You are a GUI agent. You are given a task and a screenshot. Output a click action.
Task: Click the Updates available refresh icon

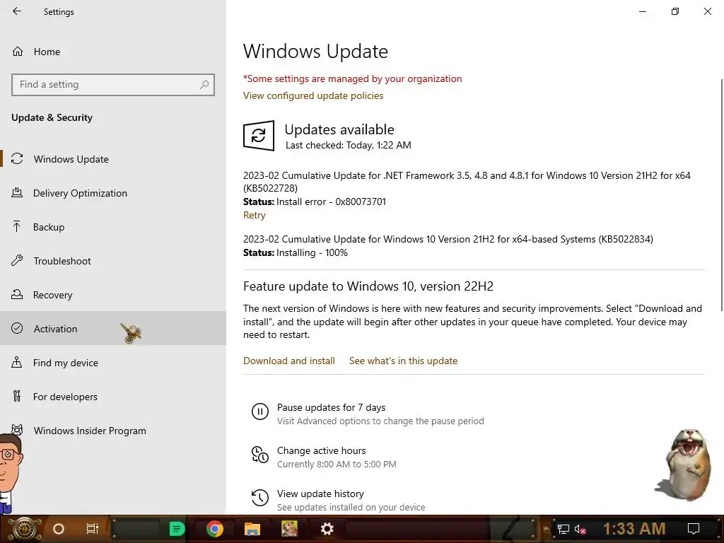point(259,136)
